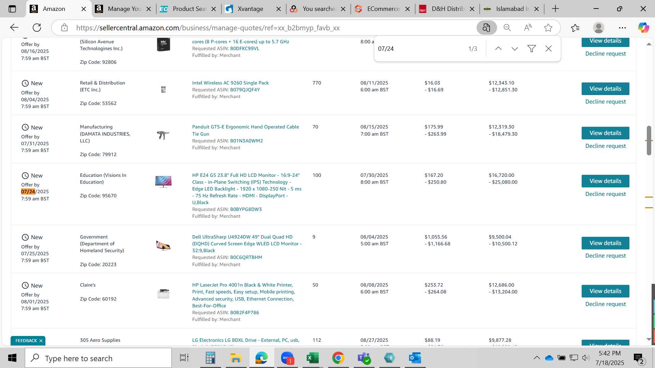Start Read Aloud from address bar

click(x=528, y=28)
